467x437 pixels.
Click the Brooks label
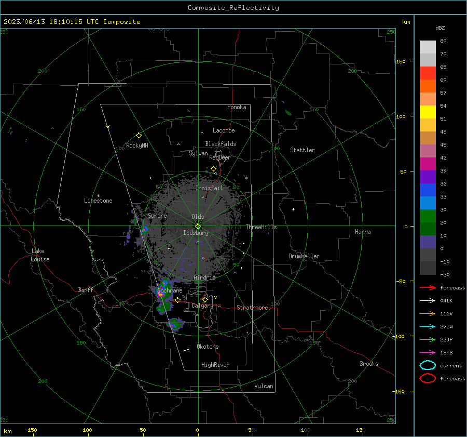coord(369,364)
